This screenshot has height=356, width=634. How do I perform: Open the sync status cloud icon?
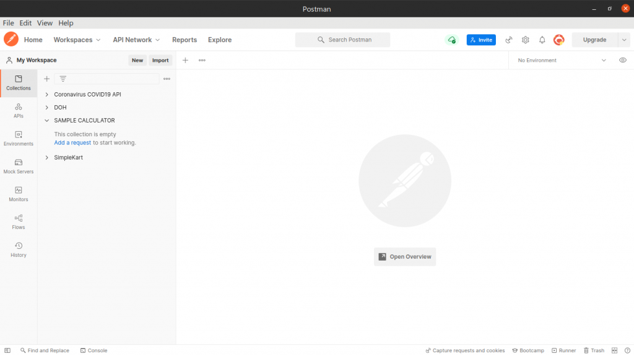[x=451, y=40]
